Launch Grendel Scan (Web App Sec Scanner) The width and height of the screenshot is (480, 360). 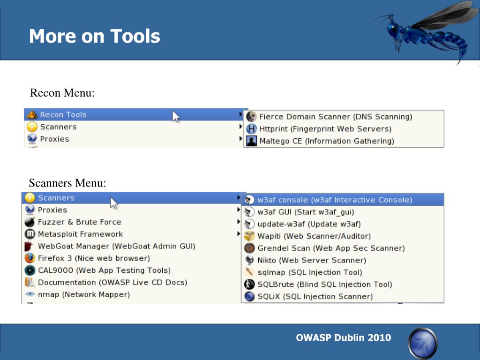click(x=343, y=248)
